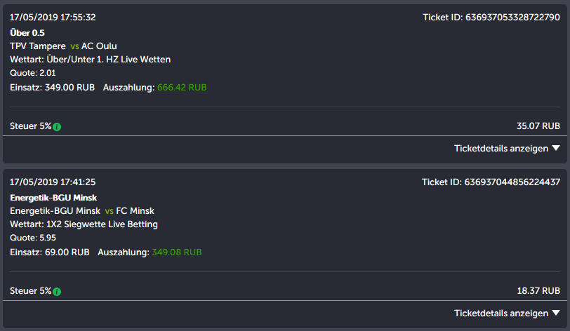Click the "Quote: 5.95" odds line
The width and height of the screenshot is (570, 331).
(32, 238)
